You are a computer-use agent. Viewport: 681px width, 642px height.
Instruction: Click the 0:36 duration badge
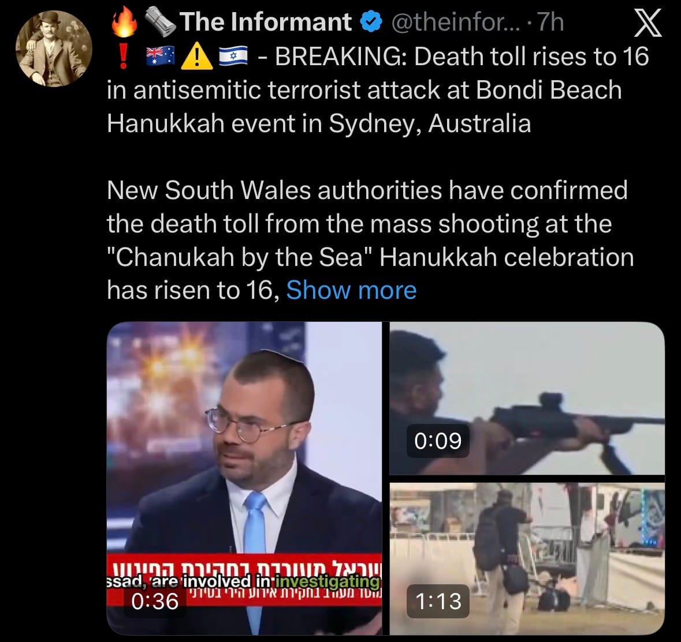point(155,601)
